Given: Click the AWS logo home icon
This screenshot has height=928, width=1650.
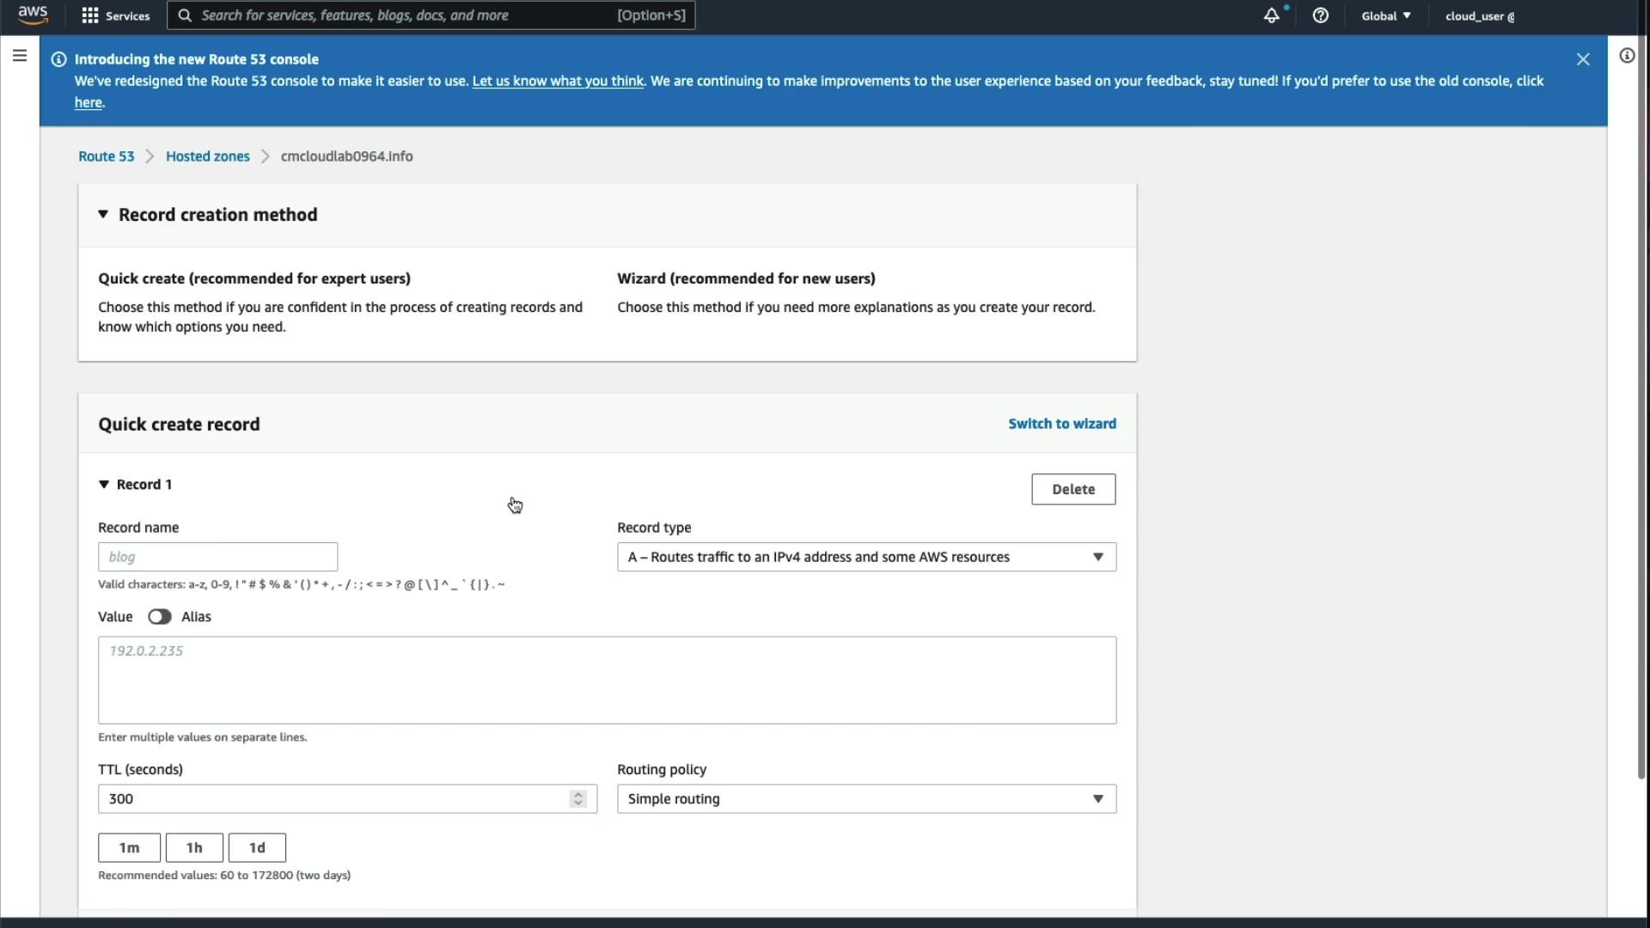Looking at the screenshot, I should click(33, 15).
